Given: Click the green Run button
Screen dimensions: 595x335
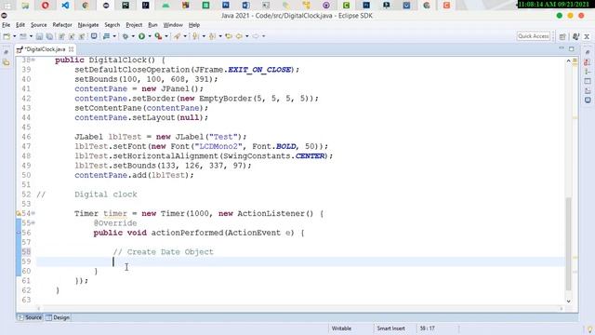Looking at the screenshot, I should coord(141,36).
